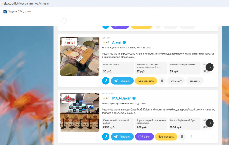Open Отзывы reviews for Areni

coord(176,81)
